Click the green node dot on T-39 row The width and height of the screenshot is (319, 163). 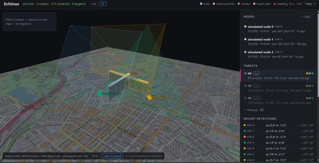click(313, 86)
